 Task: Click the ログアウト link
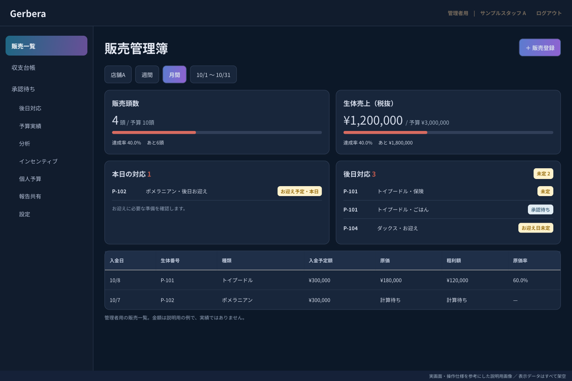pyautogui.click(x=549, y=13)
